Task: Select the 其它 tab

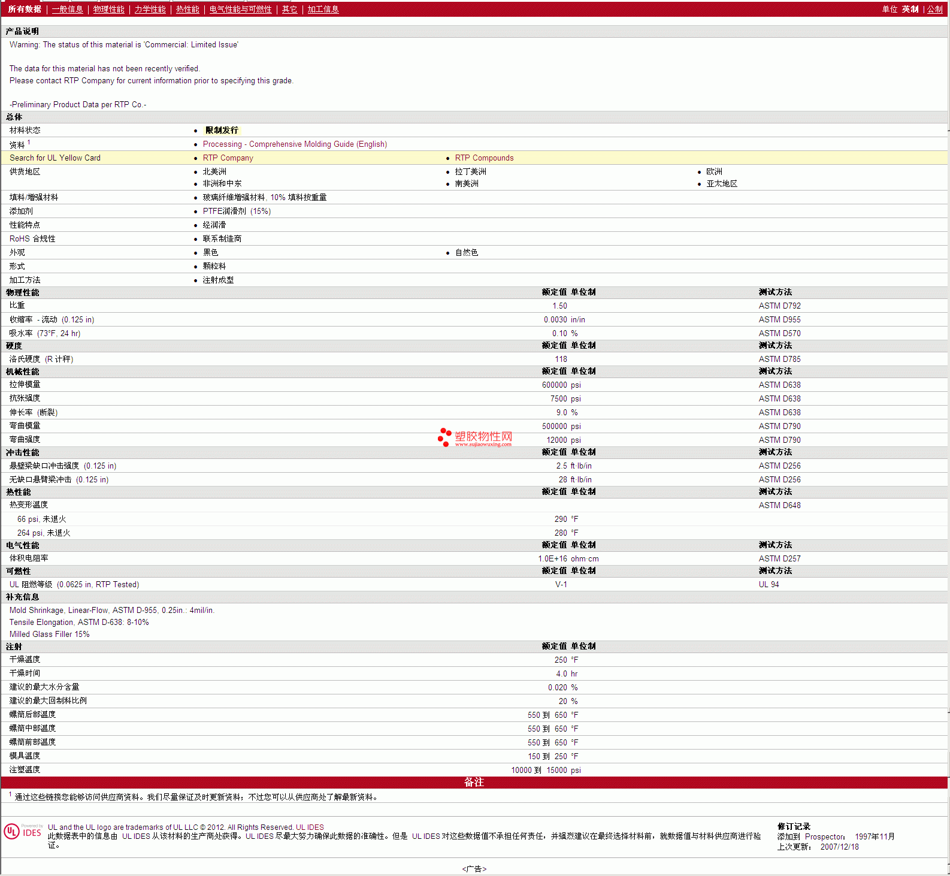Action: tap(289, 9)
